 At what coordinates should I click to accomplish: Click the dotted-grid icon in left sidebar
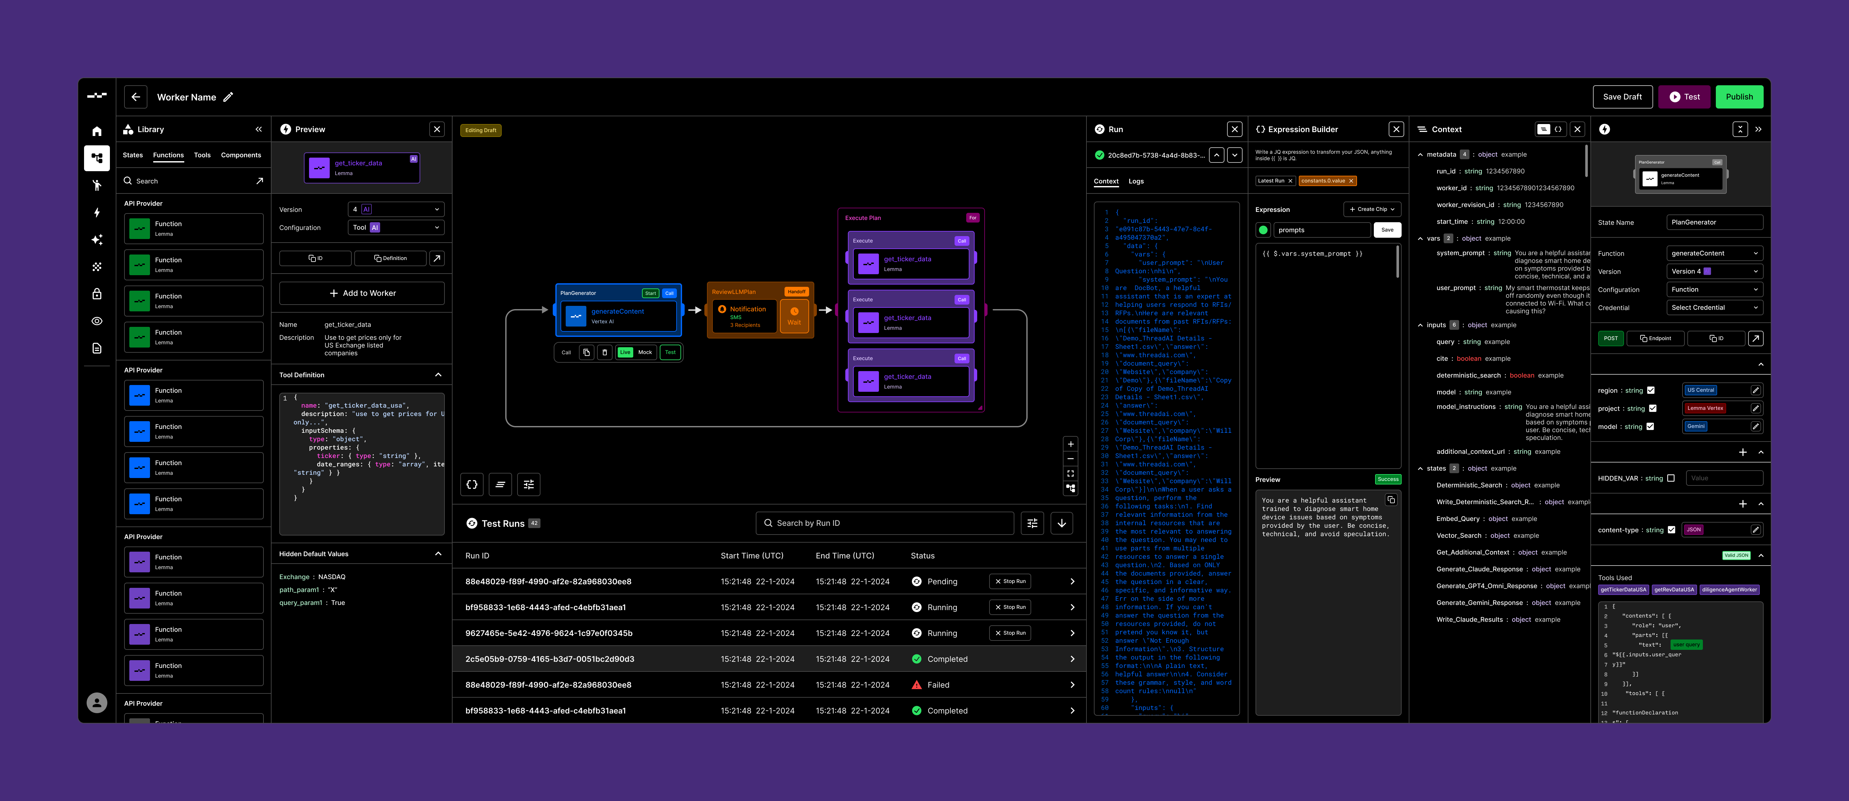pyautogui.click(x=97, y=267)
